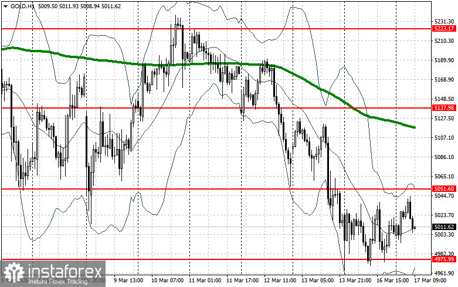Click the 10 Mar 07:00 time label
This screenshot has height=287, width=458.
(167, 281)
